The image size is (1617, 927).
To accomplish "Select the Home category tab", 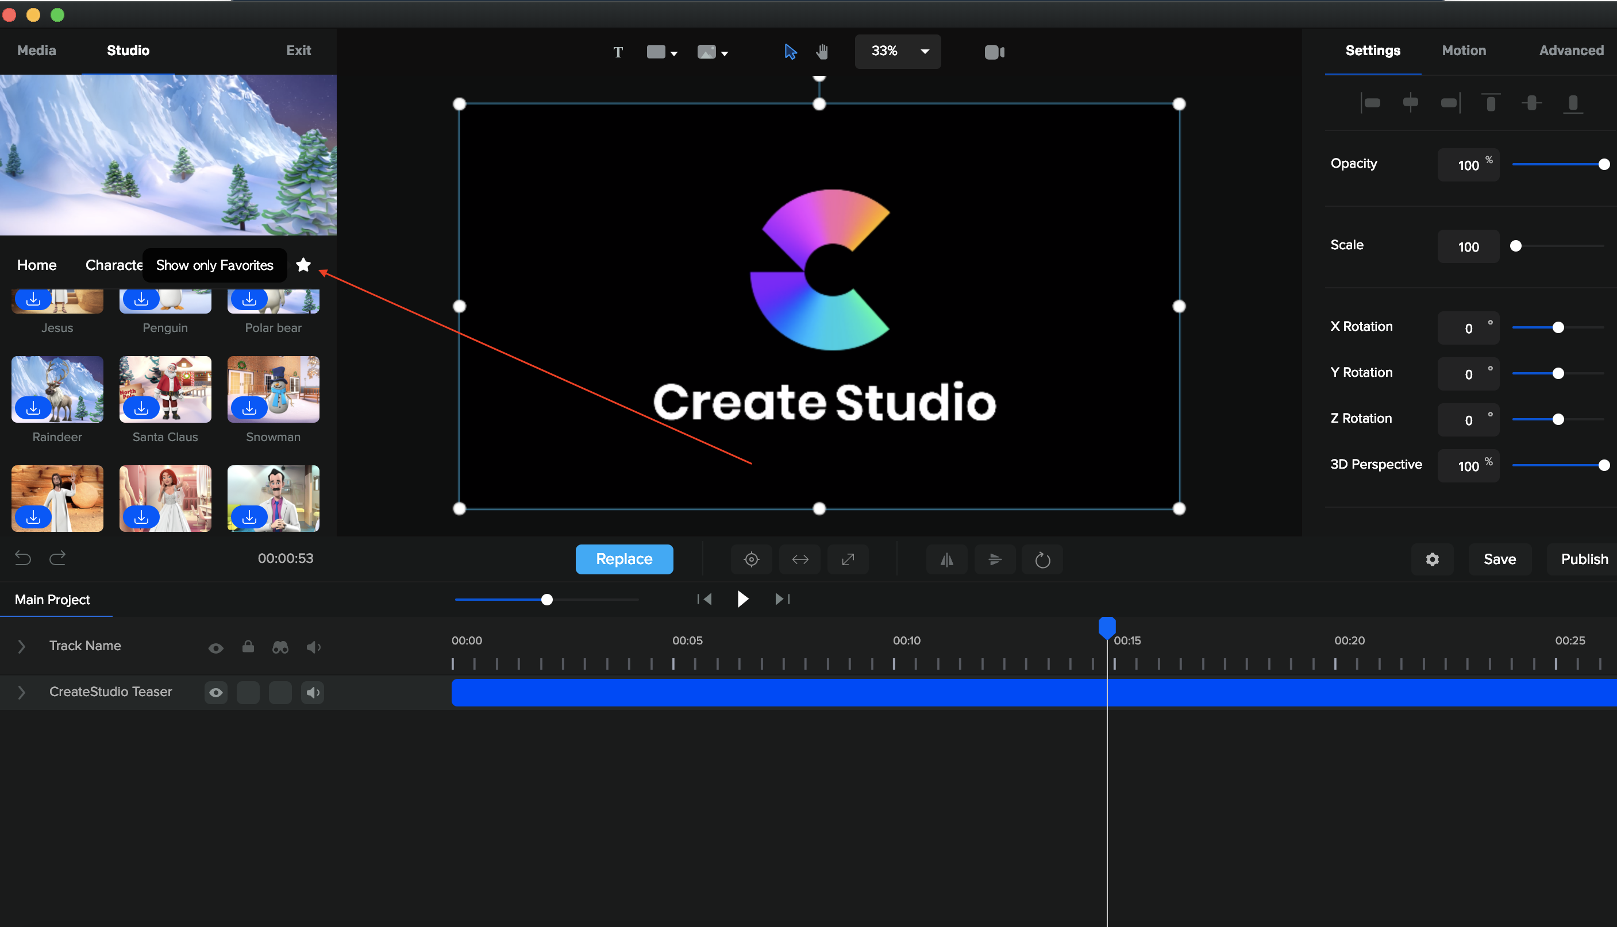I will point(37,265).
